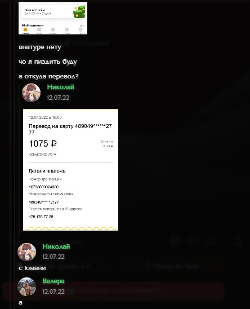This screenshot has width=250, height=309.
Task: Click the date 12.07.22 under Валера
Action: point(53,292)
